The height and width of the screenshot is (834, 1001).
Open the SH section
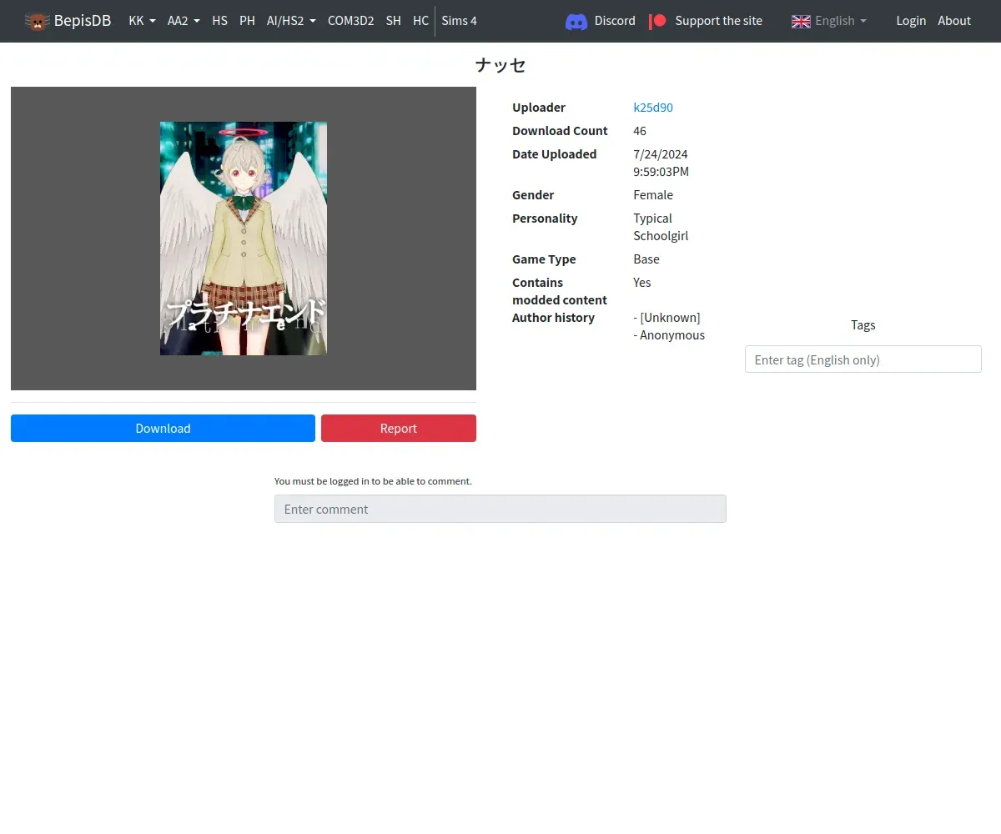[x=393, y=21]
